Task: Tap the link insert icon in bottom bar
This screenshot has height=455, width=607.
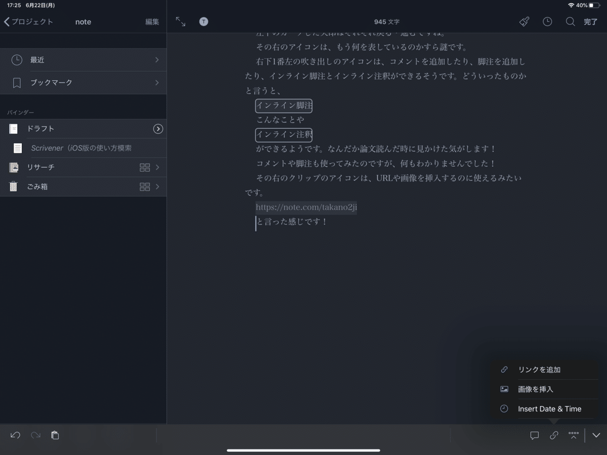Action: click(x=554, y=435)
